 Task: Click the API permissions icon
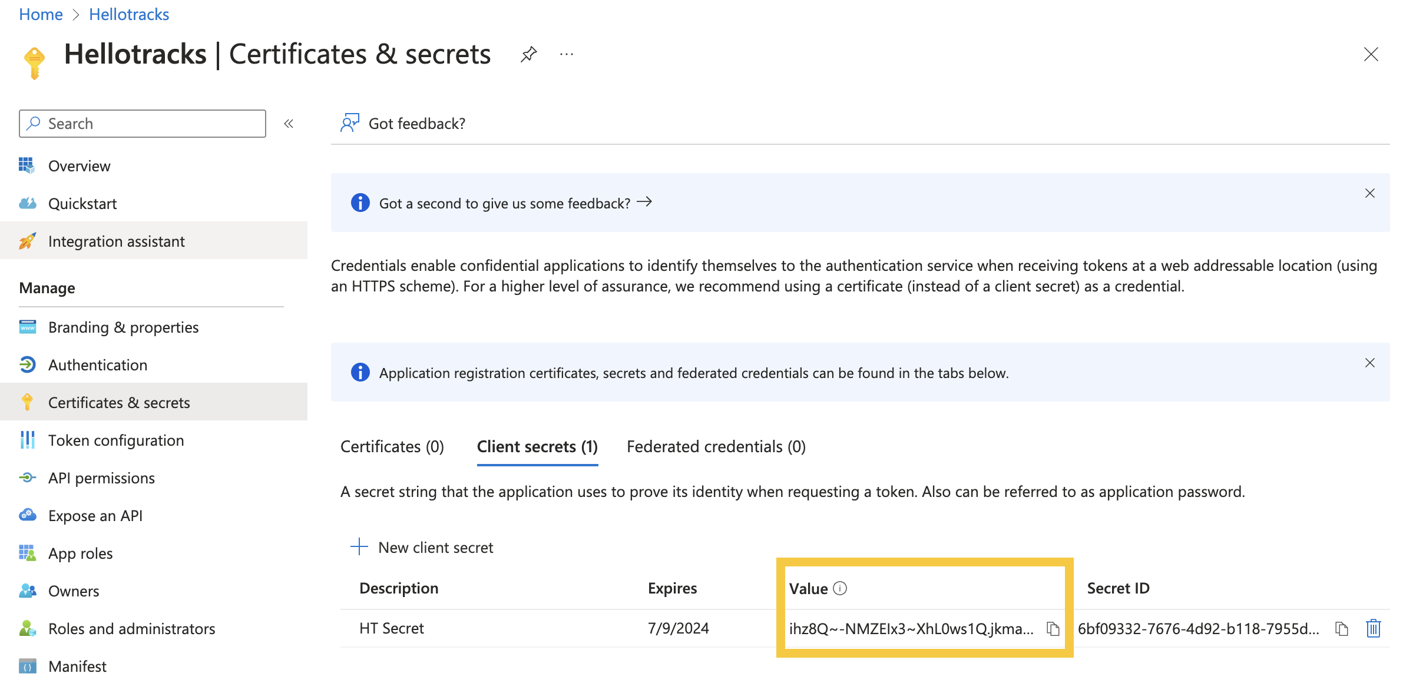point(27,478)
